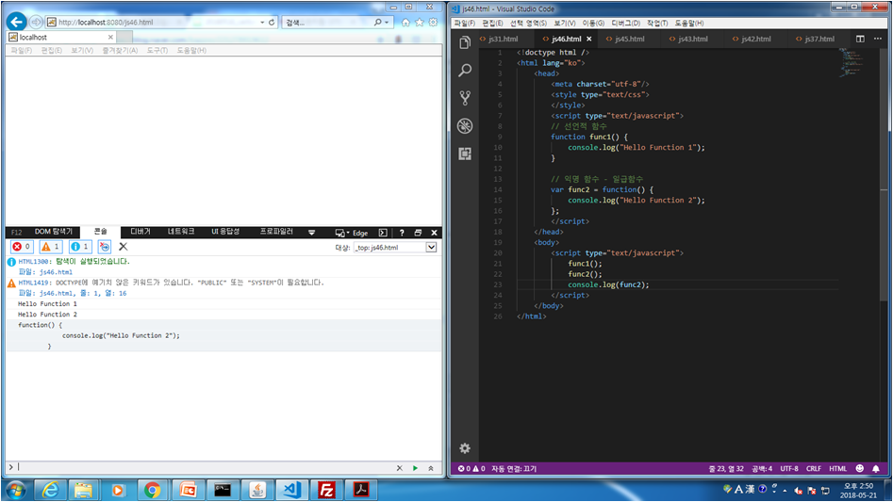Open the notifications bell in VS Code
Image resolution: width=893 pixels, height=502 pixels.
[x=876, y=468]
